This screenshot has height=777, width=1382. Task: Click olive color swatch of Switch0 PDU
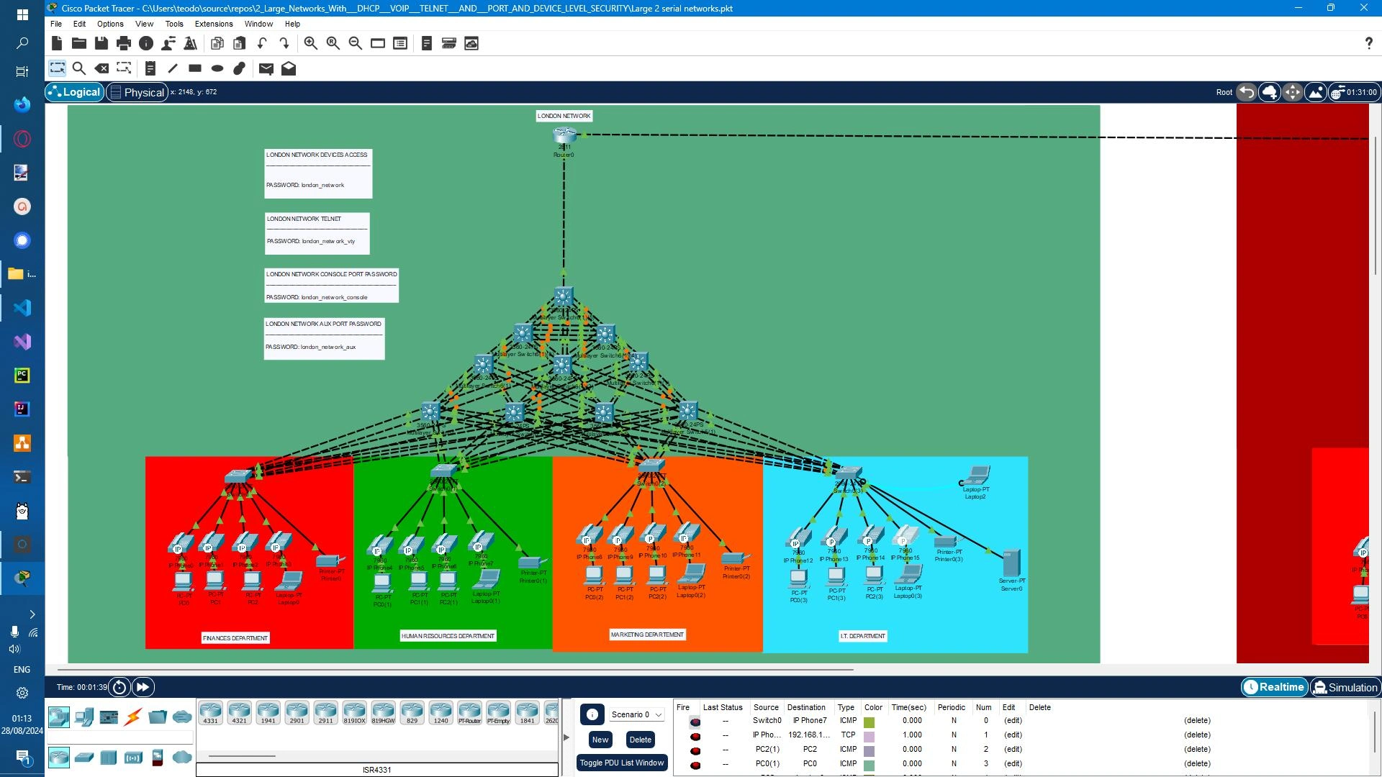point(869,721)
